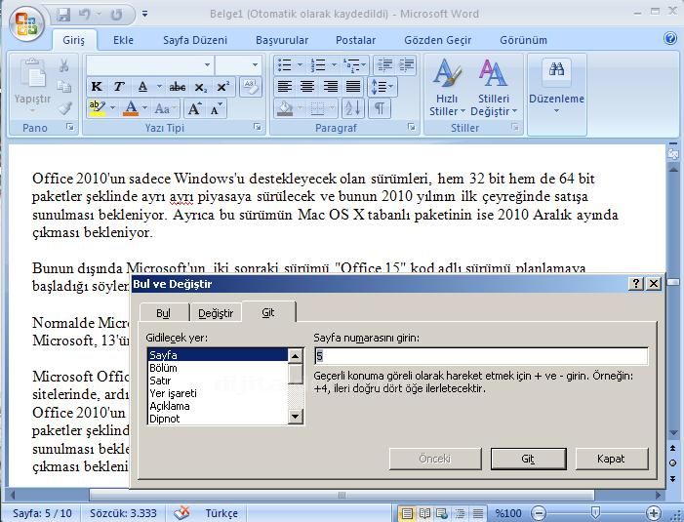684x522 pixels.
Task: Open Paragraf dialog launcher
Action: click(412, 127)
